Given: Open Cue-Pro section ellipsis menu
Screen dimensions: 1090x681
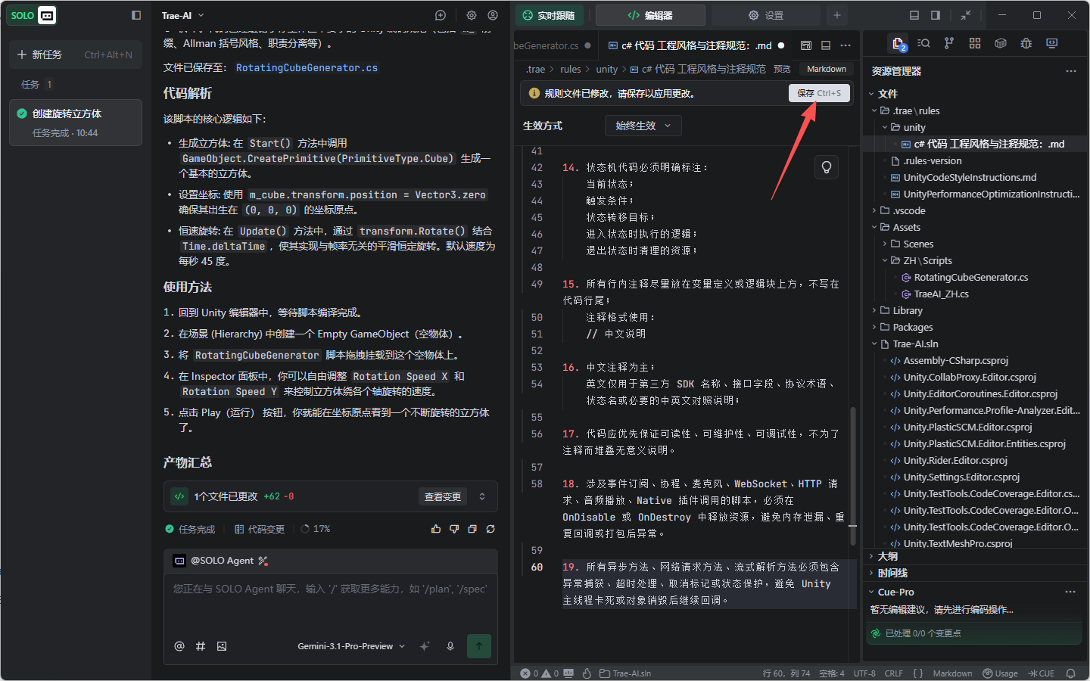Looking at the screenshot, I should [x=1070, y=592].
